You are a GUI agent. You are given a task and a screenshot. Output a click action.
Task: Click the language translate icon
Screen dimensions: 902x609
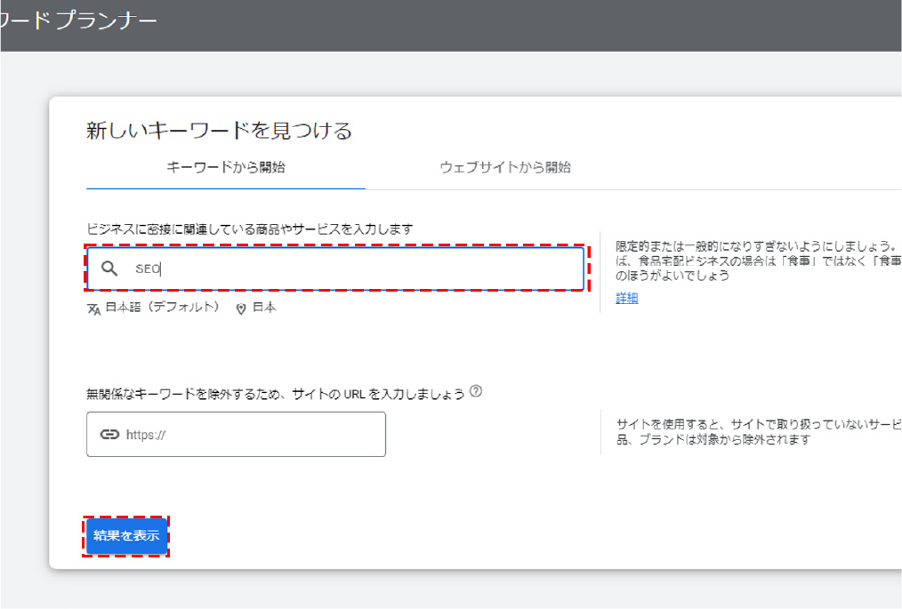point(93,309)
